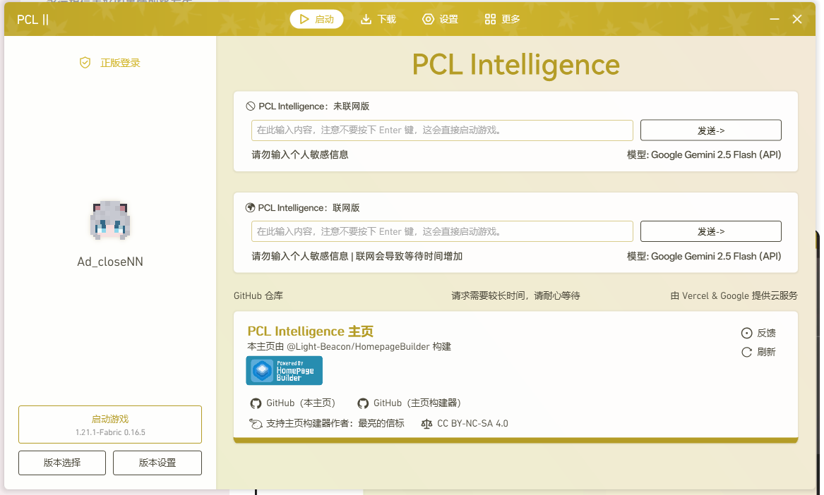Open 版本选择 version selection
The width and height of the screenshot is (824, 495).
click(x=61, y=463)
